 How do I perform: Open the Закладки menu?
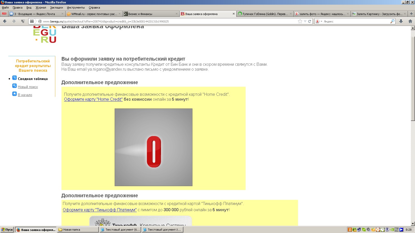click(57, 8)
